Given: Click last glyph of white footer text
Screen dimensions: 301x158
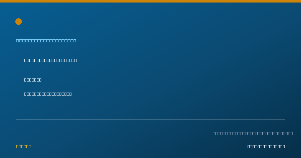Looking at the screenshot, I should (284, 146).
